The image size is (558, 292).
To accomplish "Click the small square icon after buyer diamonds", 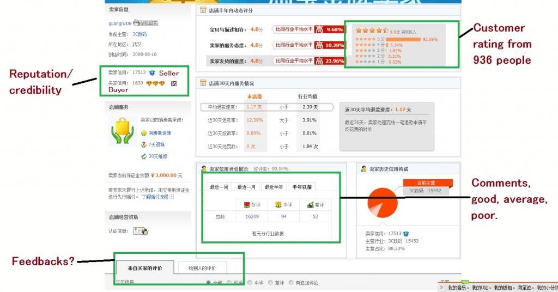I will [x=174, y=83].
